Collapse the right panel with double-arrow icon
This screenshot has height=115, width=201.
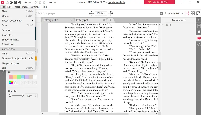coord(199,20)
